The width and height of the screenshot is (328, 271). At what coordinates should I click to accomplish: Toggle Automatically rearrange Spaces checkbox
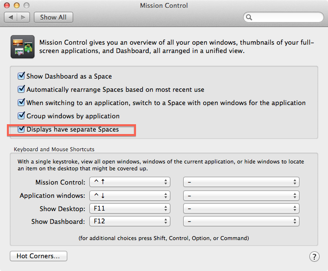pyautogui.click(x=21, y=89)
